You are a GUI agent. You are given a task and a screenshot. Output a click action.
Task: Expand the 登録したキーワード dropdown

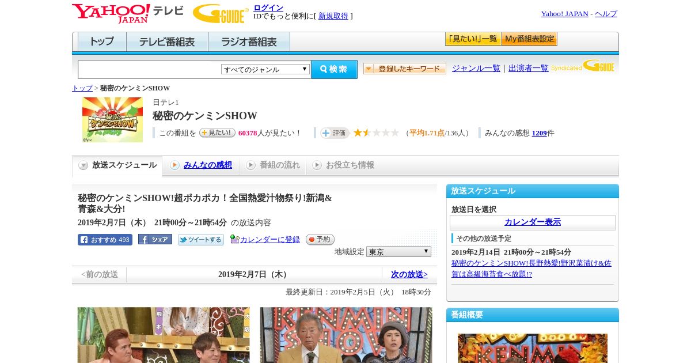405,69
